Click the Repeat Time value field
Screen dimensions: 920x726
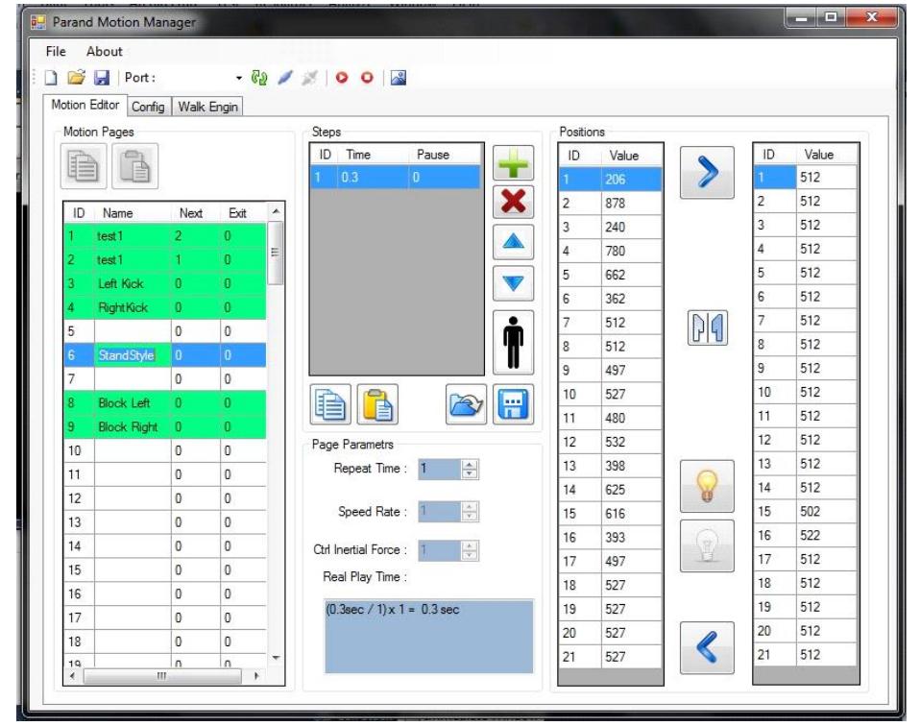pos(440,469)
